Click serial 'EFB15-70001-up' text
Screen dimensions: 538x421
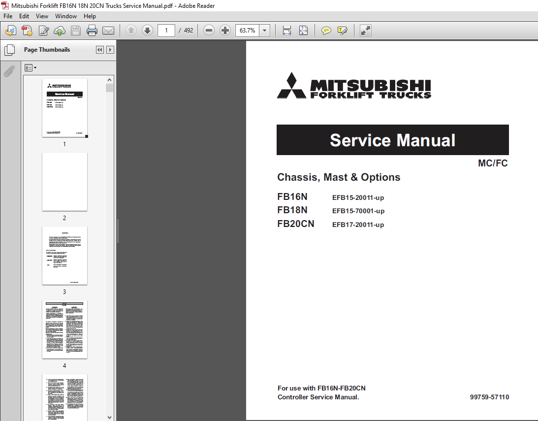click(x=358, y=211)
